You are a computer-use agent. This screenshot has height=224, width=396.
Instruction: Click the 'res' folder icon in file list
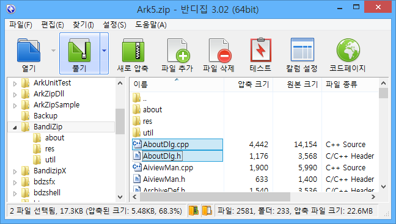[137, 121]
